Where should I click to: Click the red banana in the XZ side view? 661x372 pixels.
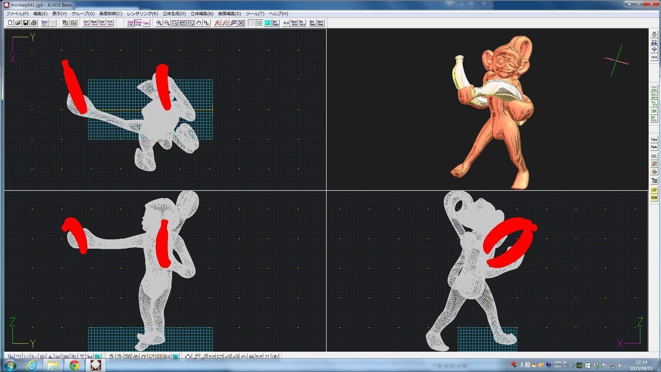(510, 243)
